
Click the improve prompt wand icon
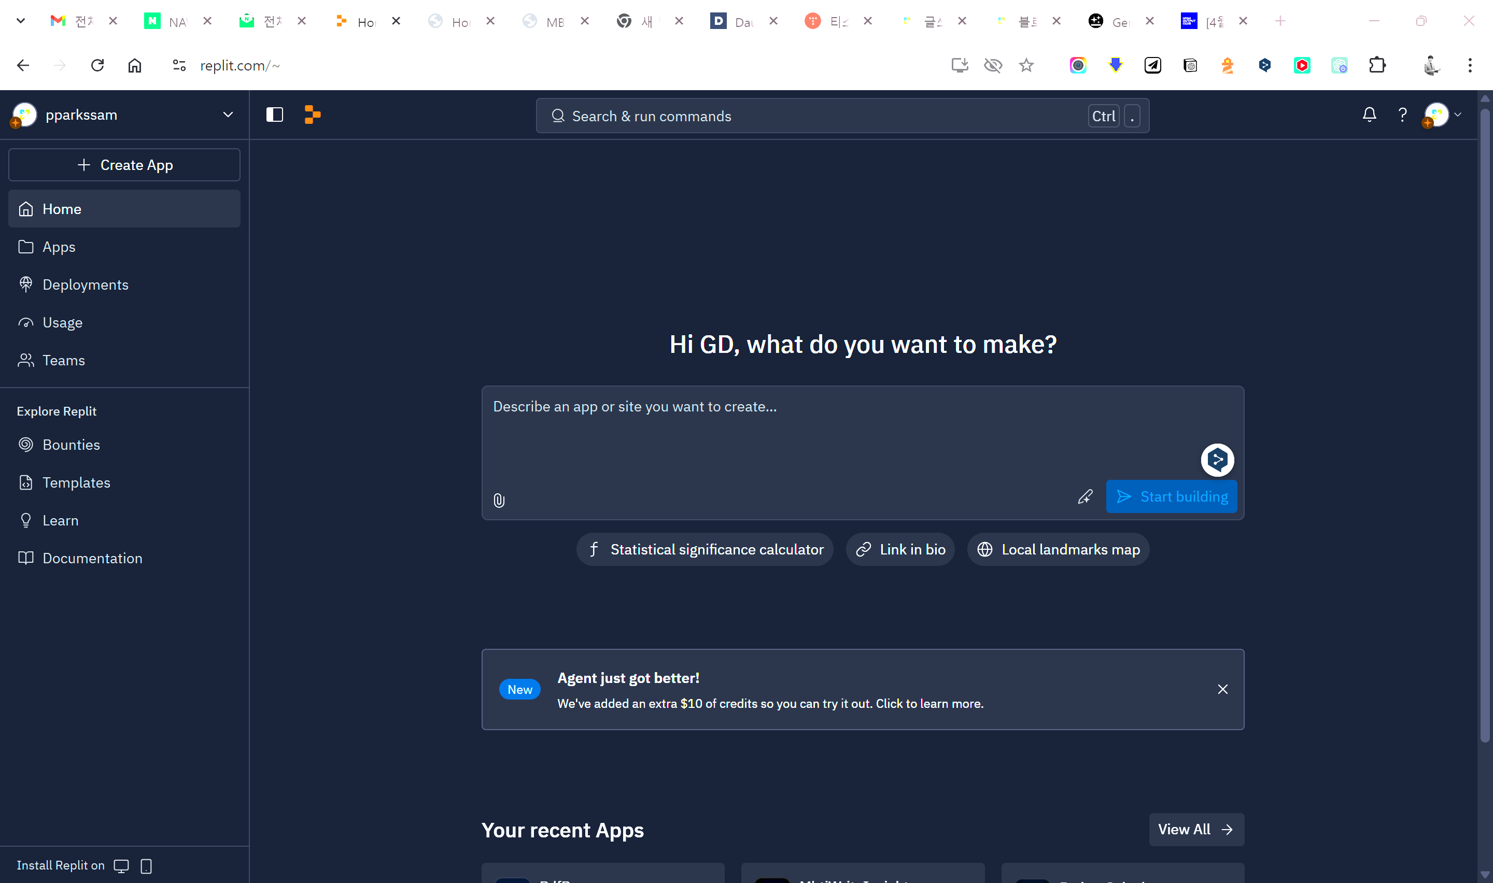click(x=1085, y=496)
